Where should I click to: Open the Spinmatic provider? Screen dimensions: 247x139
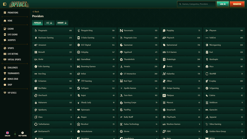click(x=96, y=110)
